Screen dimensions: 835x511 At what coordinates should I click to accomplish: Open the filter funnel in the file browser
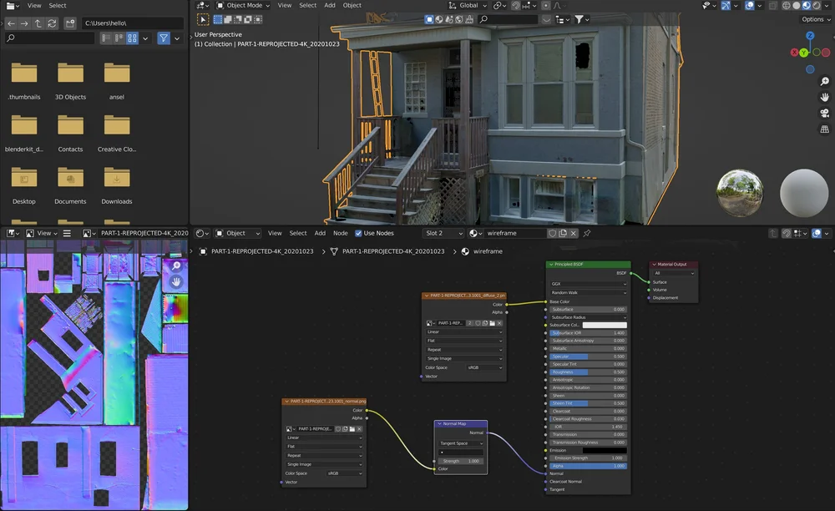point(164,38)
